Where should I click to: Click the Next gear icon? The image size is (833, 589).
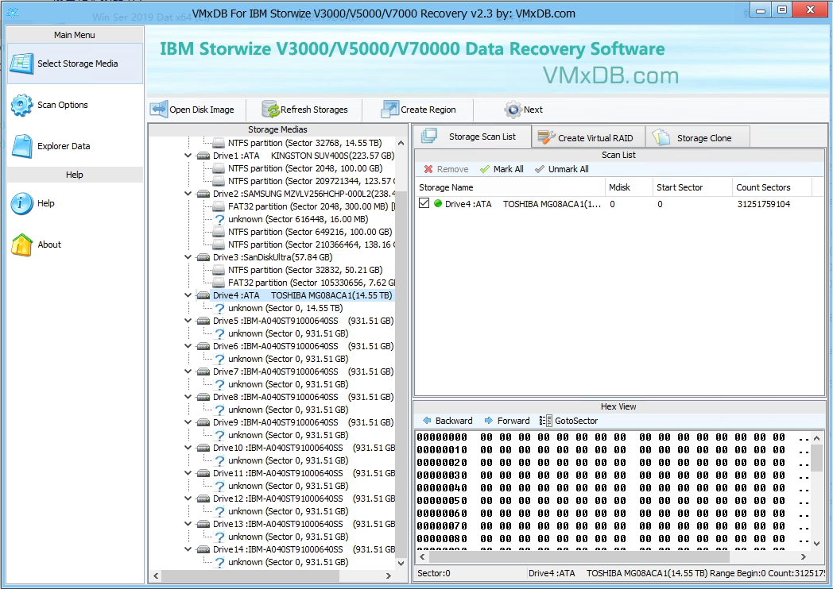(513, 110)
